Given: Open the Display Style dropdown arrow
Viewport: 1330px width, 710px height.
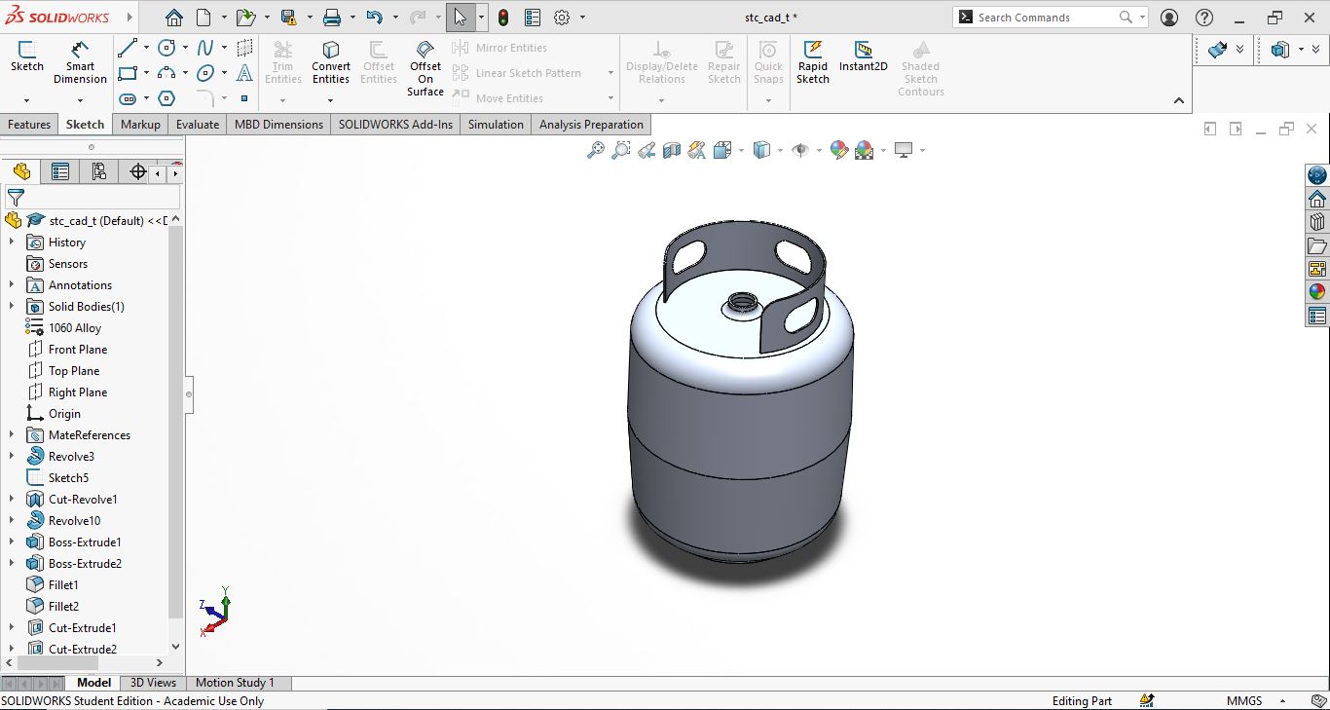Looking at the screenshot, I should [x=781, y=151].
